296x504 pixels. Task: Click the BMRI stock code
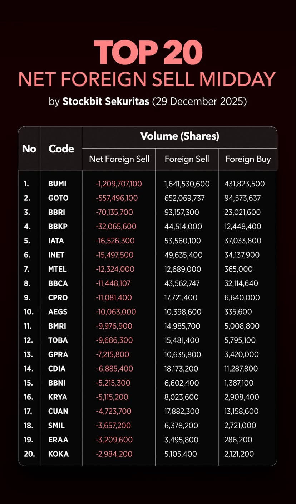tap(57, 326)
